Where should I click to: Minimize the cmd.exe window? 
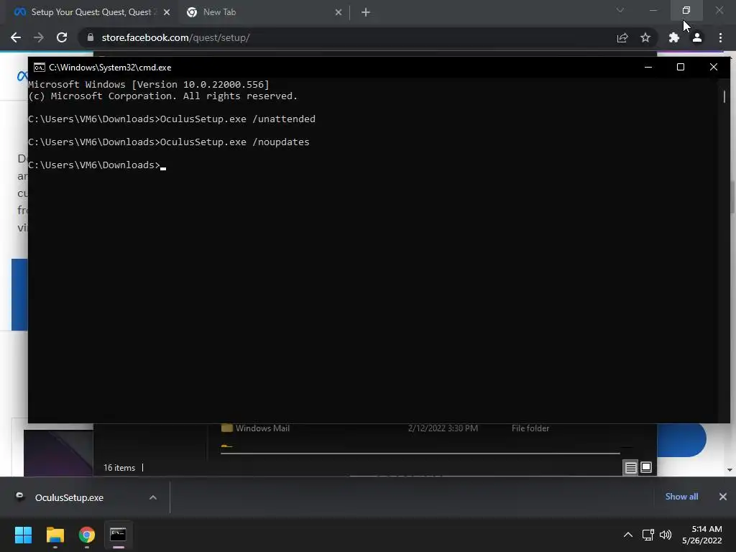pyautogui.click(x=648, y=67)
